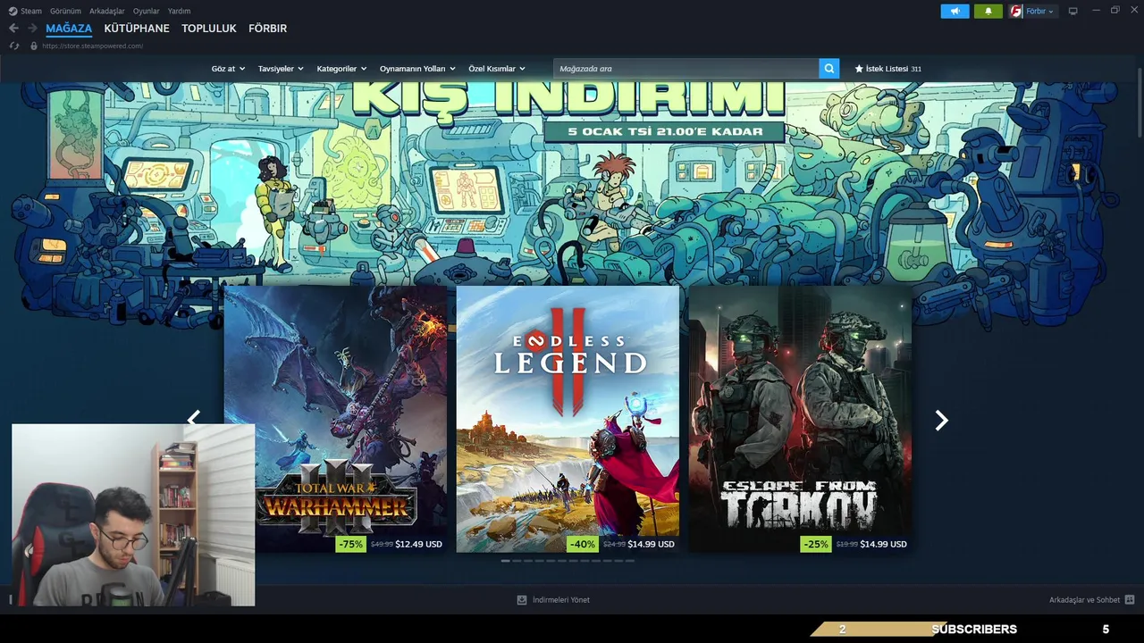
Task: Switch to the TOPLULUK tab
Action: click(209, 29)
